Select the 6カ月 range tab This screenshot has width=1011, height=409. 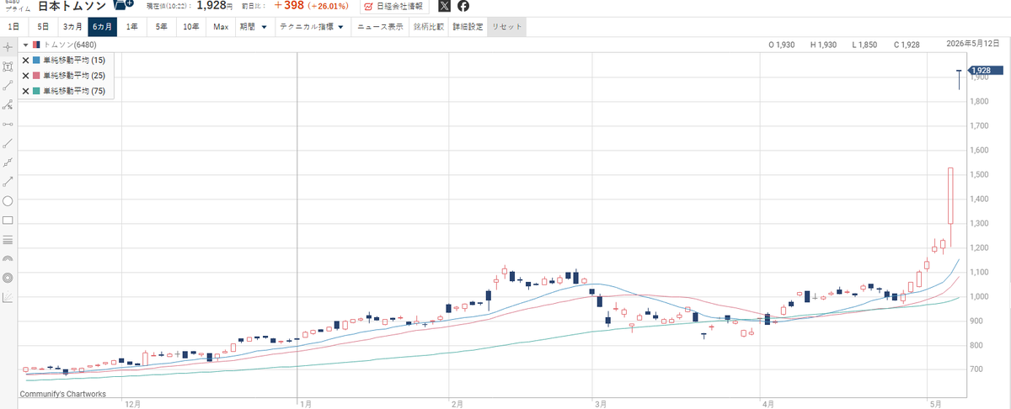(104, 27)
